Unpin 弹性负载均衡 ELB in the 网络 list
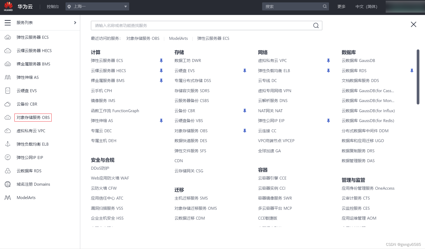The height and width of the screenshot is (249, 425). 328,71
